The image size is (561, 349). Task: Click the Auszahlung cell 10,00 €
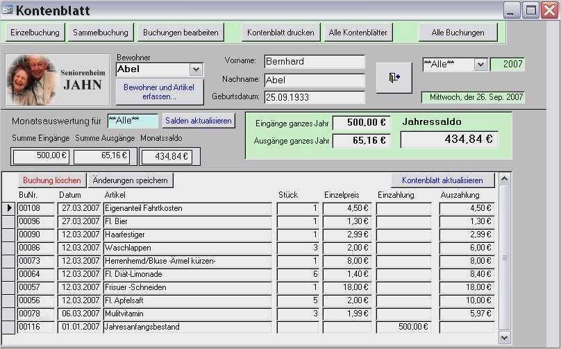tap(467, 301)
